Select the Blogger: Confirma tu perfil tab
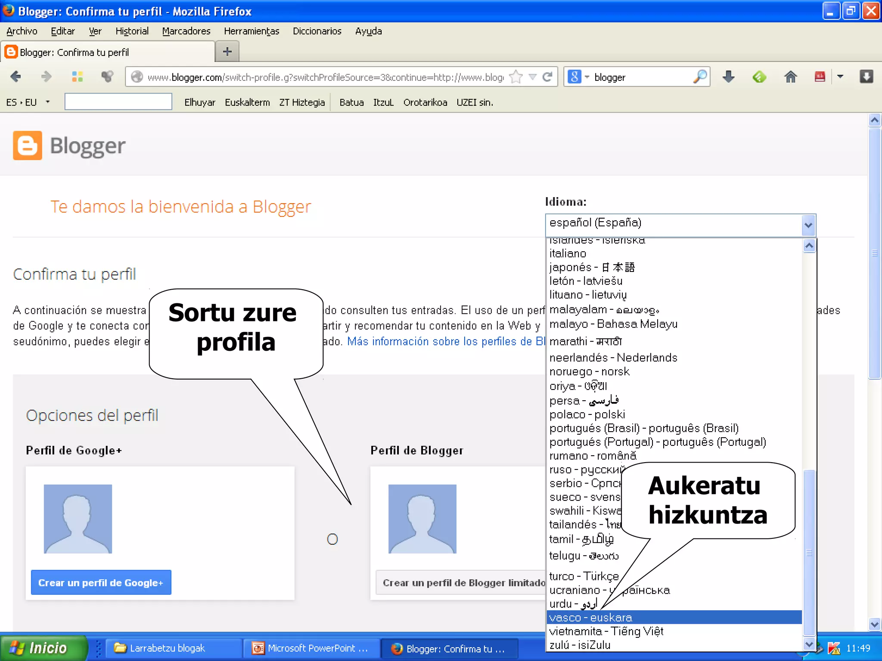The width and height of the screenshot is (882, 661). [108, 52]
